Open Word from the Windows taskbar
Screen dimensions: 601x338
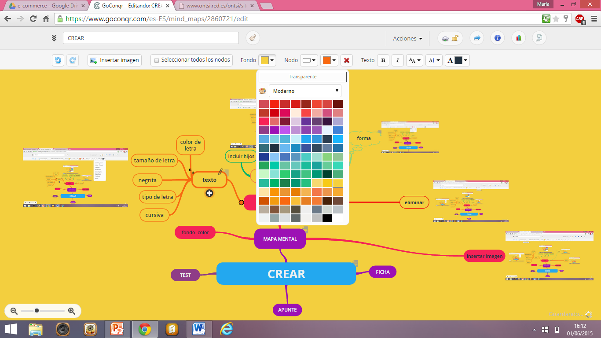pyautogui.click(x=199, y=329)
